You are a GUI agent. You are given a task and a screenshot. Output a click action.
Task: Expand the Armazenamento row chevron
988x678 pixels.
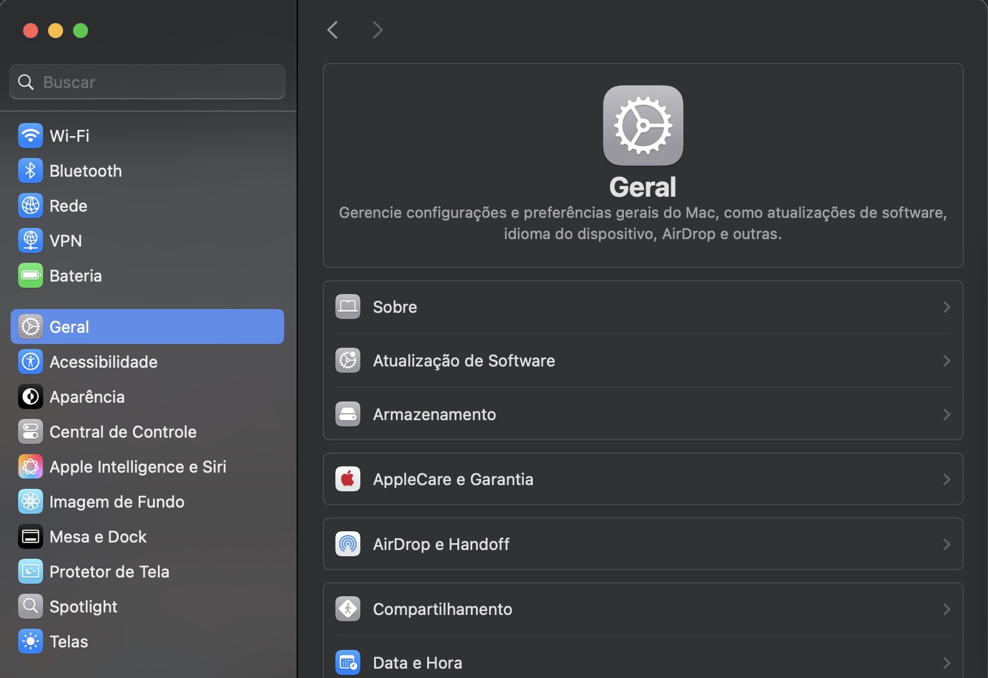(947, 415)
